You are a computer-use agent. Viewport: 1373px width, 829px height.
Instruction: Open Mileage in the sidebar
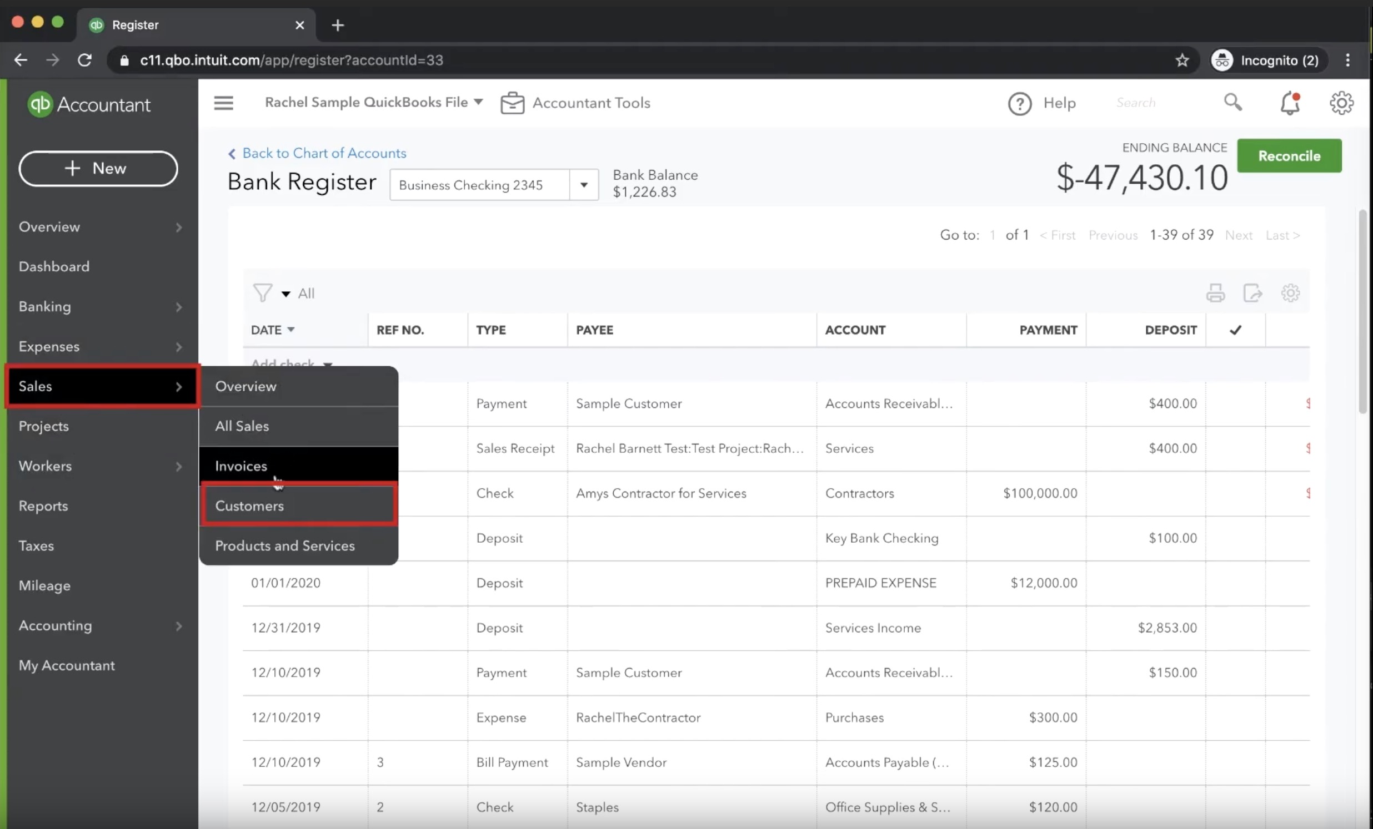(44, 586)
